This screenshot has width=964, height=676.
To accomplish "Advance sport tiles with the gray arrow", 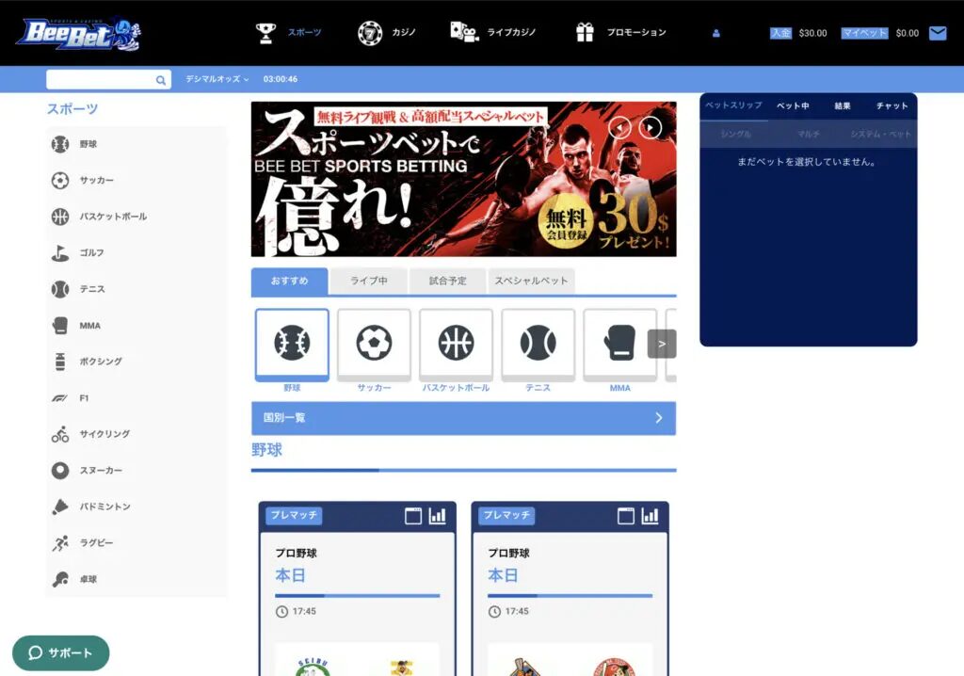I will pos(662,344).
